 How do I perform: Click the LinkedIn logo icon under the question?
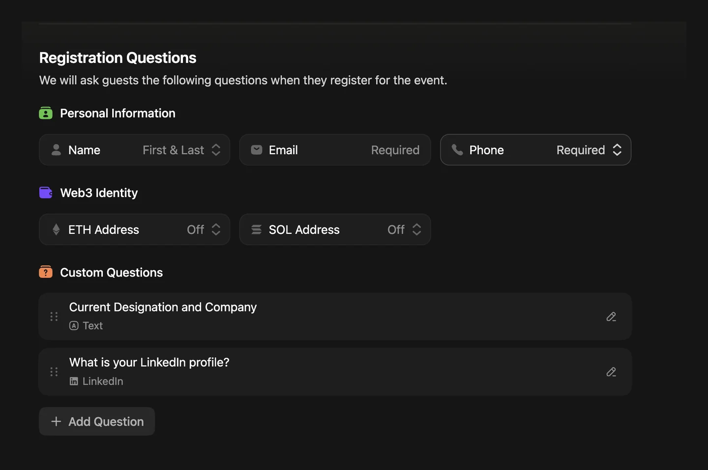pyautogui.click(x=74, y=381)
